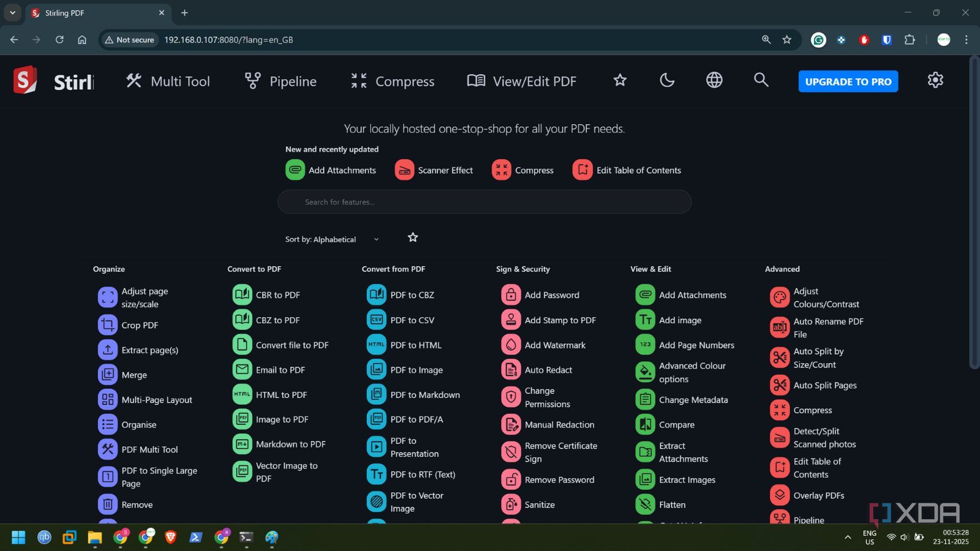The width and height of the screenshot is (980, 551).
Task: Open View/Edit PDF from the navbar
Action: click(x=522, y=81)
